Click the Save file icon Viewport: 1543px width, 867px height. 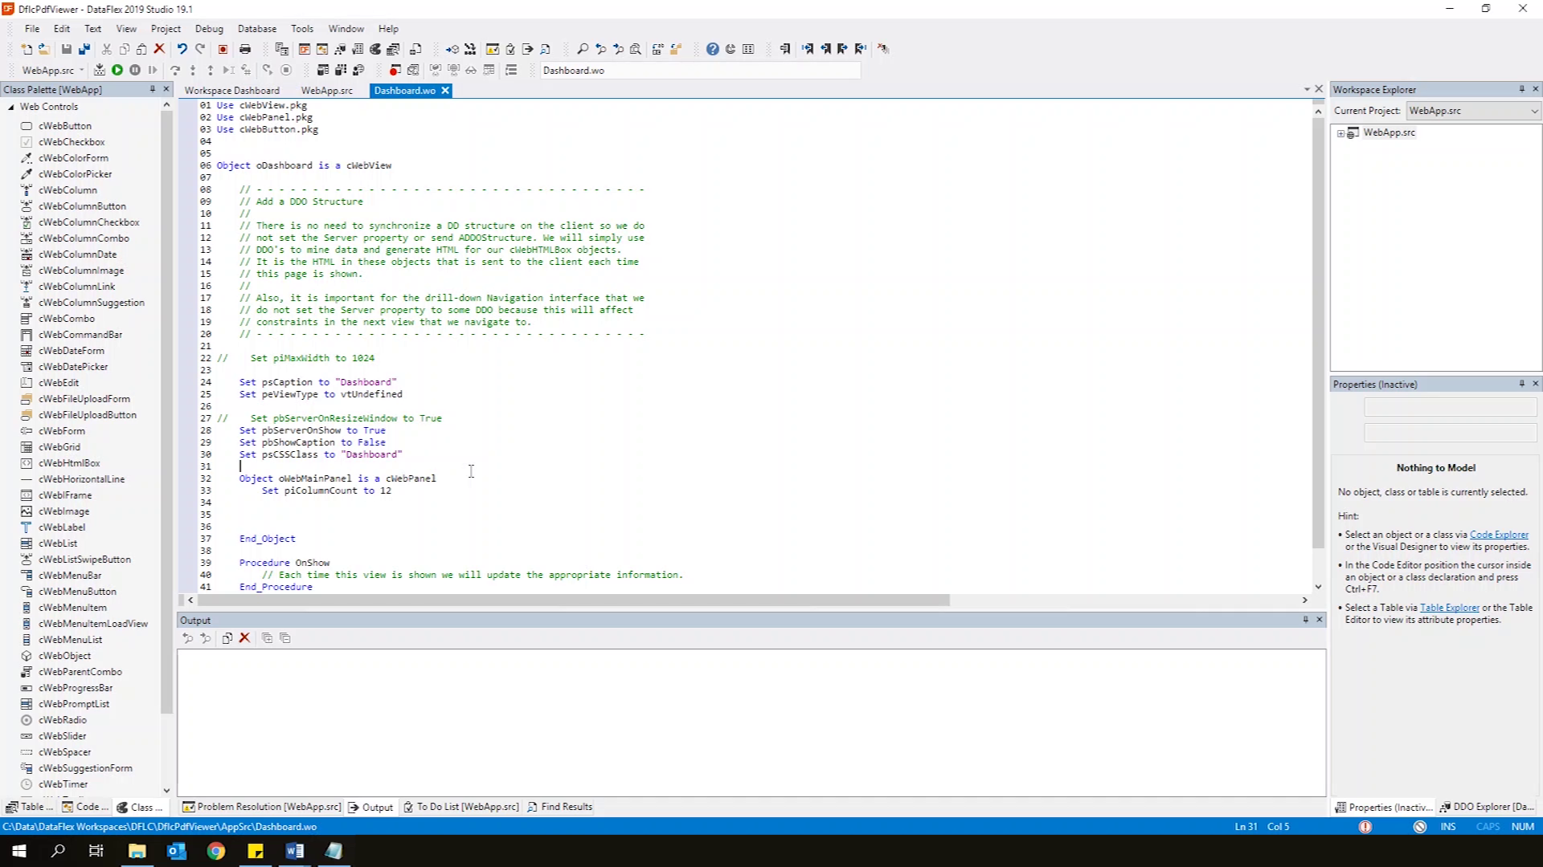tap(67, 49)
